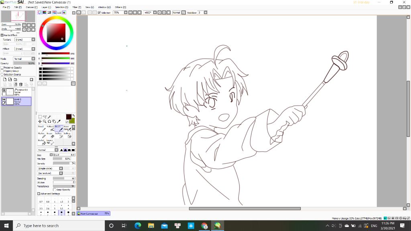411x231 pixels.
Task: Click the foreground dark red color swatch
Action: click(69, 117)
